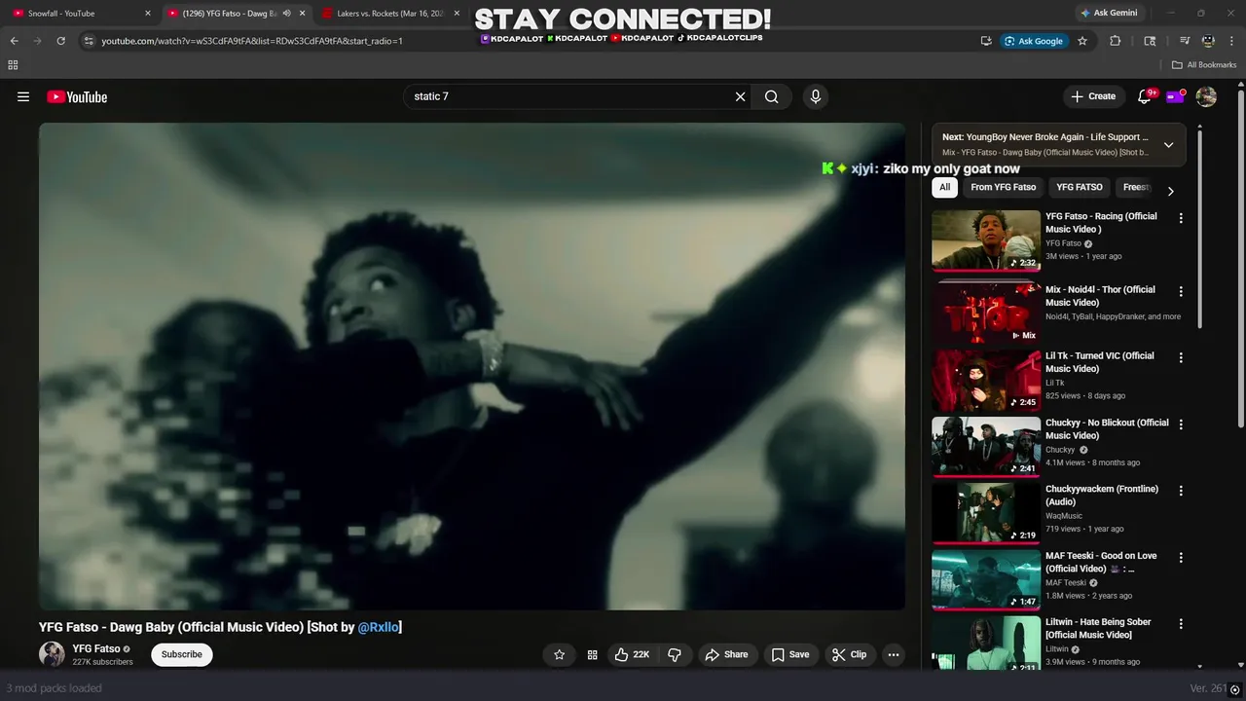Click the install app icon in address bar

[x=986, y=41]
